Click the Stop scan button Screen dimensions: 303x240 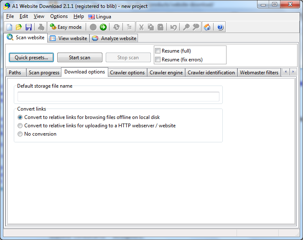point(128,58)
